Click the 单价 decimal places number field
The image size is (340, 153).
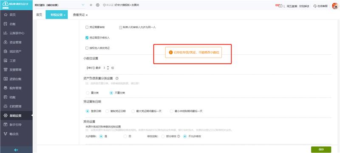pyautogui.click(x=104, y=68)
